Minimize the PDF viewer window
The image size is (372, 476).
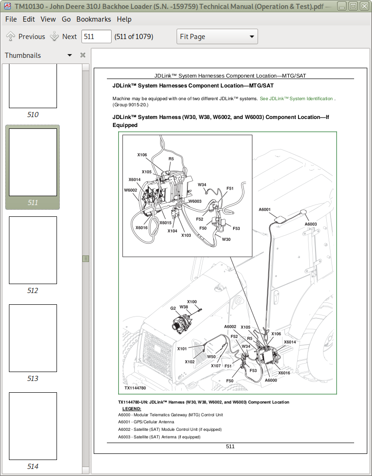point(342,6)
